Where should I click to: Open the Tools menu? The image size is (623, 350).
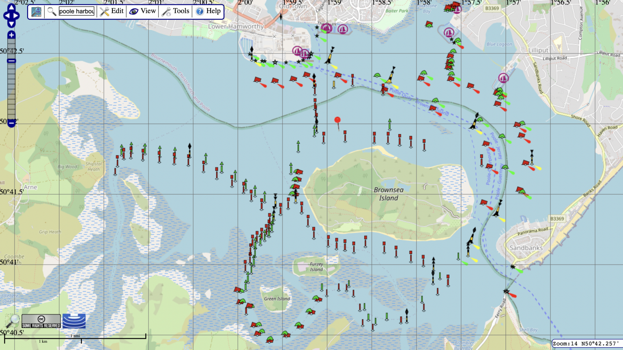tap(179, 11)
